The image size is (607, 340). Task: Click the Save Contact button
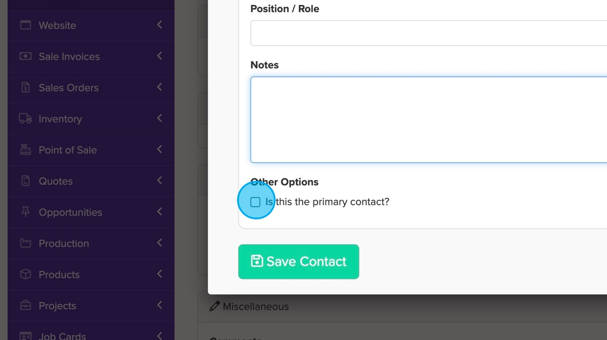pos(299,261)
